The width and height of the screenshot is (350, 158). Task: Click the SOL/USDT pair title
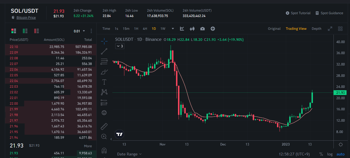point(25,11)
